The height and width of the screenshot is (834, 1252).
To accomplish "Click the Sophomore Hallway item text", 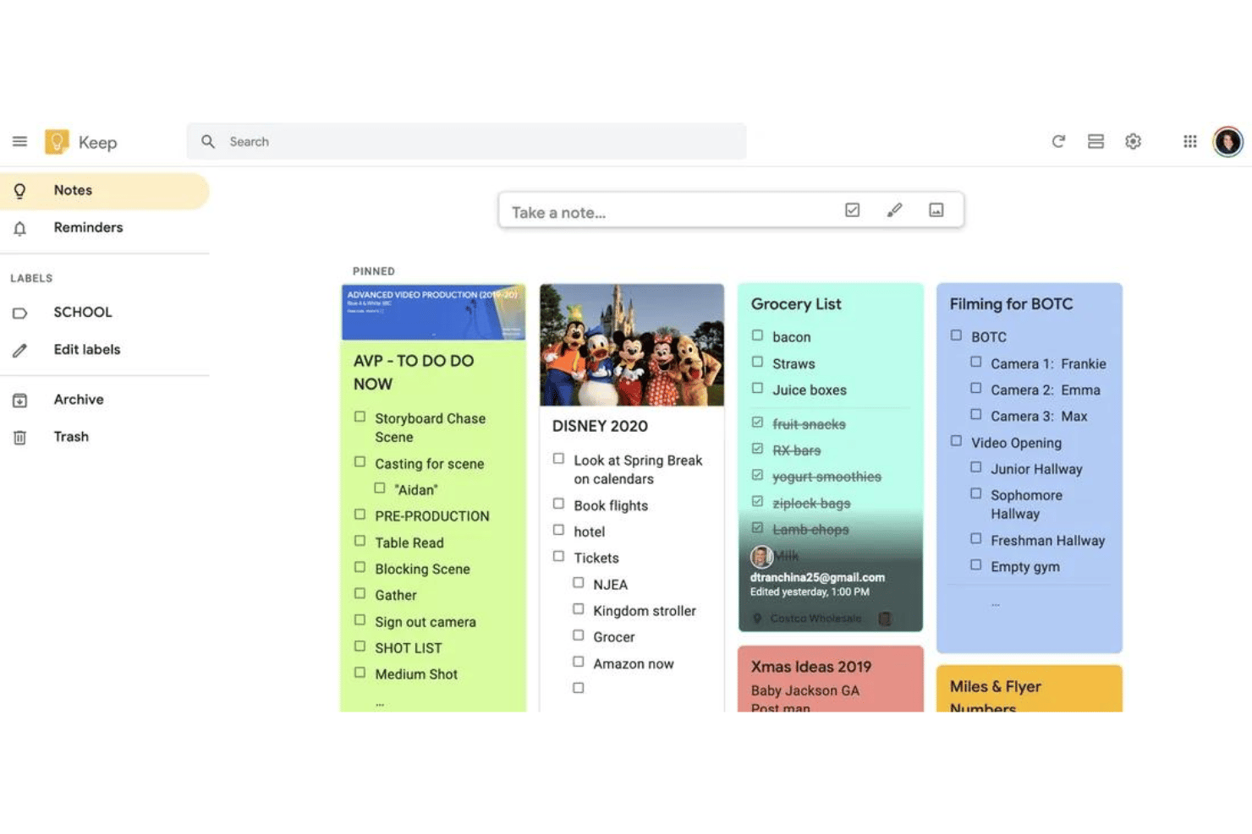I will pos(1026,504).
